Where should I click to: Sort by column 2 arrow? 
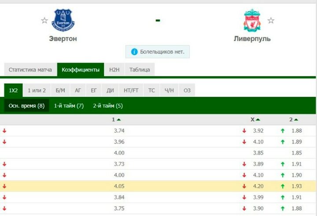(x=296, y=119)
